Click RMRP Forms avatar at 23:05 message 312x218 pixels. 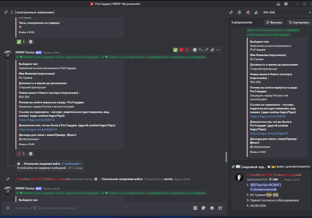(8, 191)
